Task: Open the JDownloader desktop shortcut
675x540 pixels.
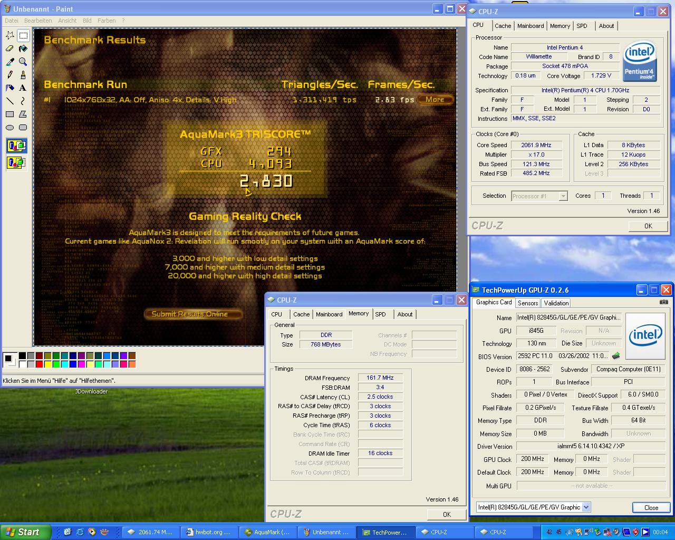Action: pos(91,391)
